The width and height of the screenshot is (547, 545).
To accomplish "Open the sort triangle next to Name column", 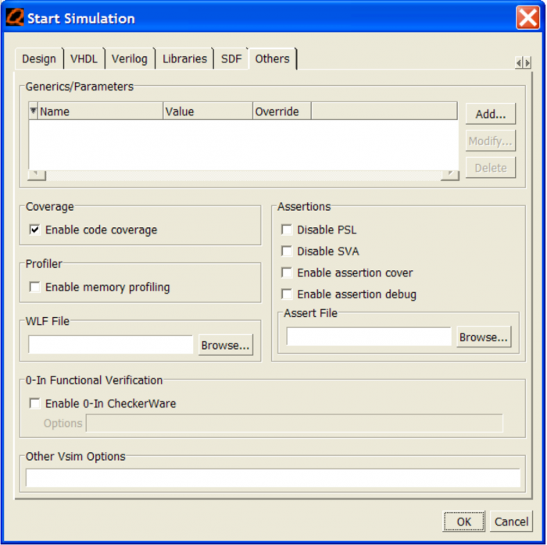I will (x=33, y=111).
